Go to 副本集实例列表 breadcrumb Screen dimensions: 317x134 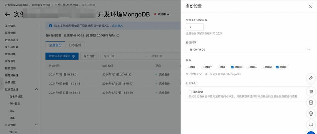tap(41, 5)
